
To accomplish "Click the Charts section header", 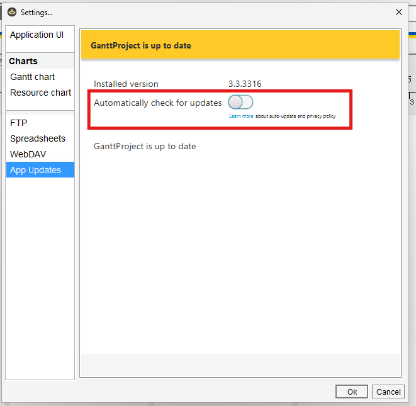I will pos(23,61).
